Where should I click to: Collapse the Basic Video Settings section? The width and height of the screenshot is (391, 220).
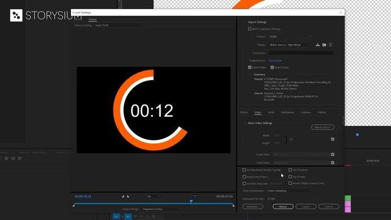tap(245, 123)
